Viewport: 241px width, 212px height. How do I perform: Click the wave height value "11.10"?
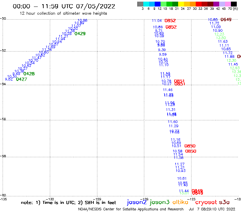(x=164, y=65)
